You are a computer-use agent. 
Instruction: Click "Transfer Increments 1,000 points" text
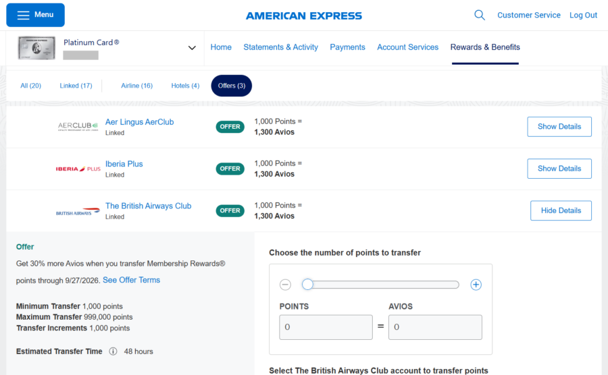[73, 328]
